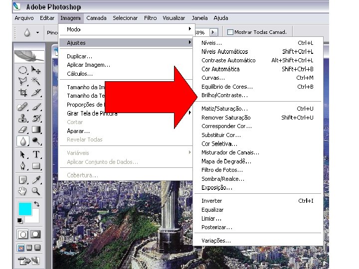Switch to Standard editing mode
The width and height of the screenshot is (359, 269).
click(x=22, y=235)
